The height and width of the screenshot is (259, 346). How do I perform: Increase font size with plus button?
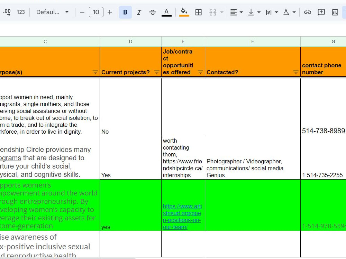[110, 12]
